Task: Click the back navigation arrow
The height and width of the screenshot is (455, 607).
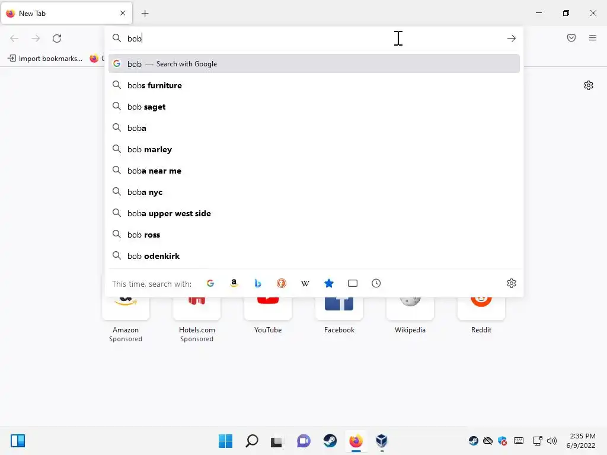Action: (x=14, y=39)
